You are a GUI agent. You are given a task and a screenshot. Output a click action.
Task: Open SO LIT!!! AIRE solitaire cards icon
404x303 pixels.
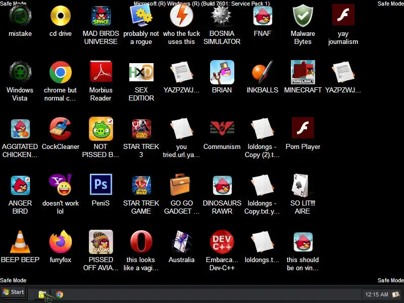tap(300, 185)
